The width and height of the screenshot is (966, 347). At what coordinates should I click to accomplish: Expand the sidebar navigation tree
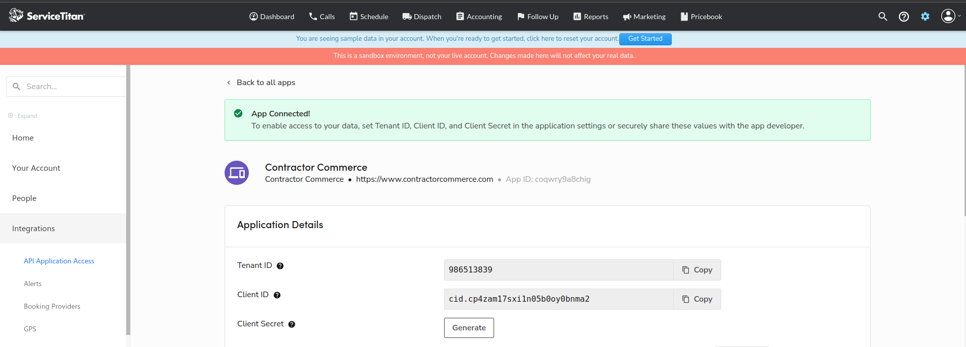pos(23,116)
